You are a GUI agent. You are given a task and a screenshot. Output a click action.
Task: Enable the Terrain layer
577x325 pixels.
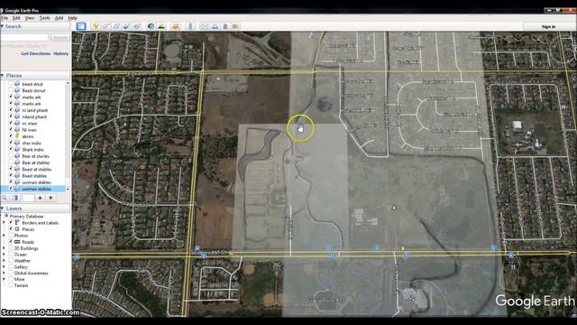11,285
